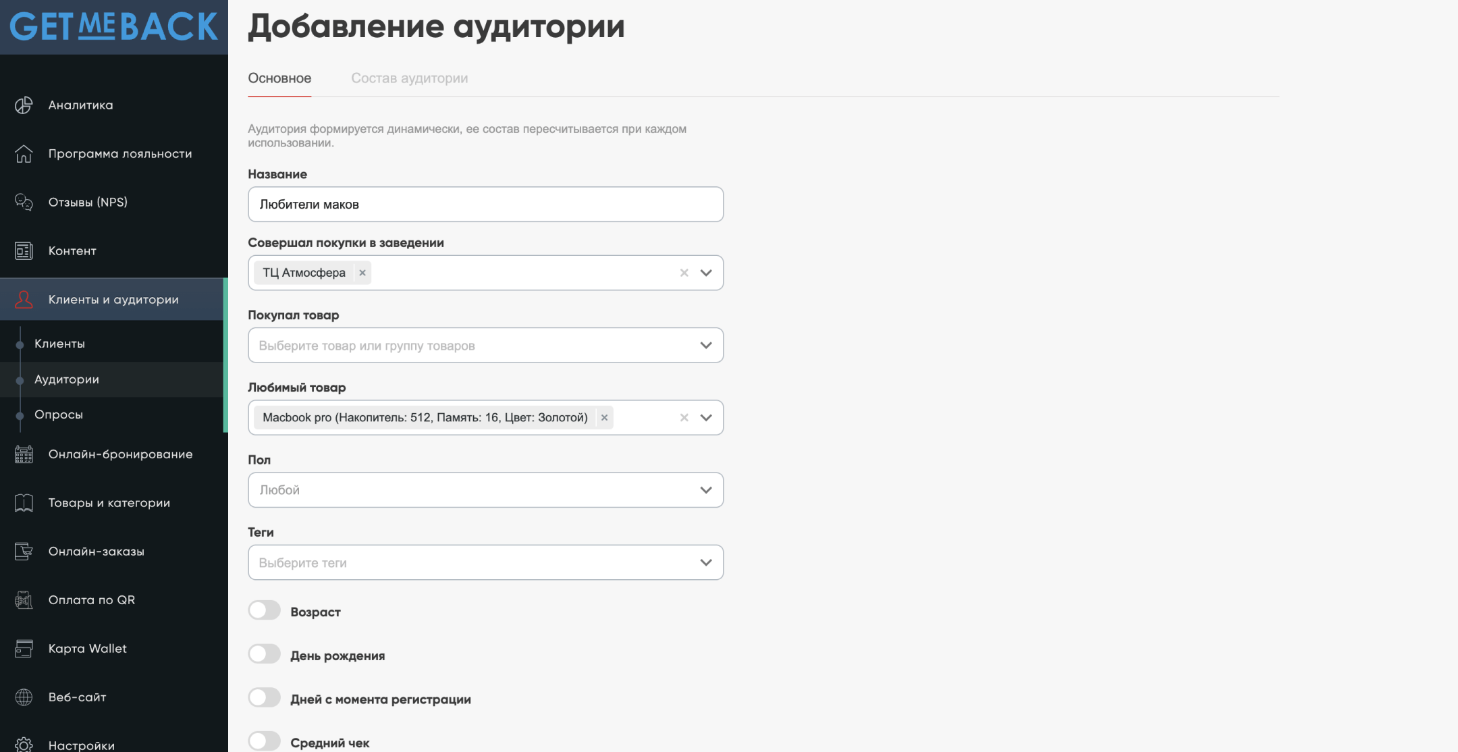Click the GetMeBack logo link
This screenshot has height=752, width=1458.
coord(113,27)
